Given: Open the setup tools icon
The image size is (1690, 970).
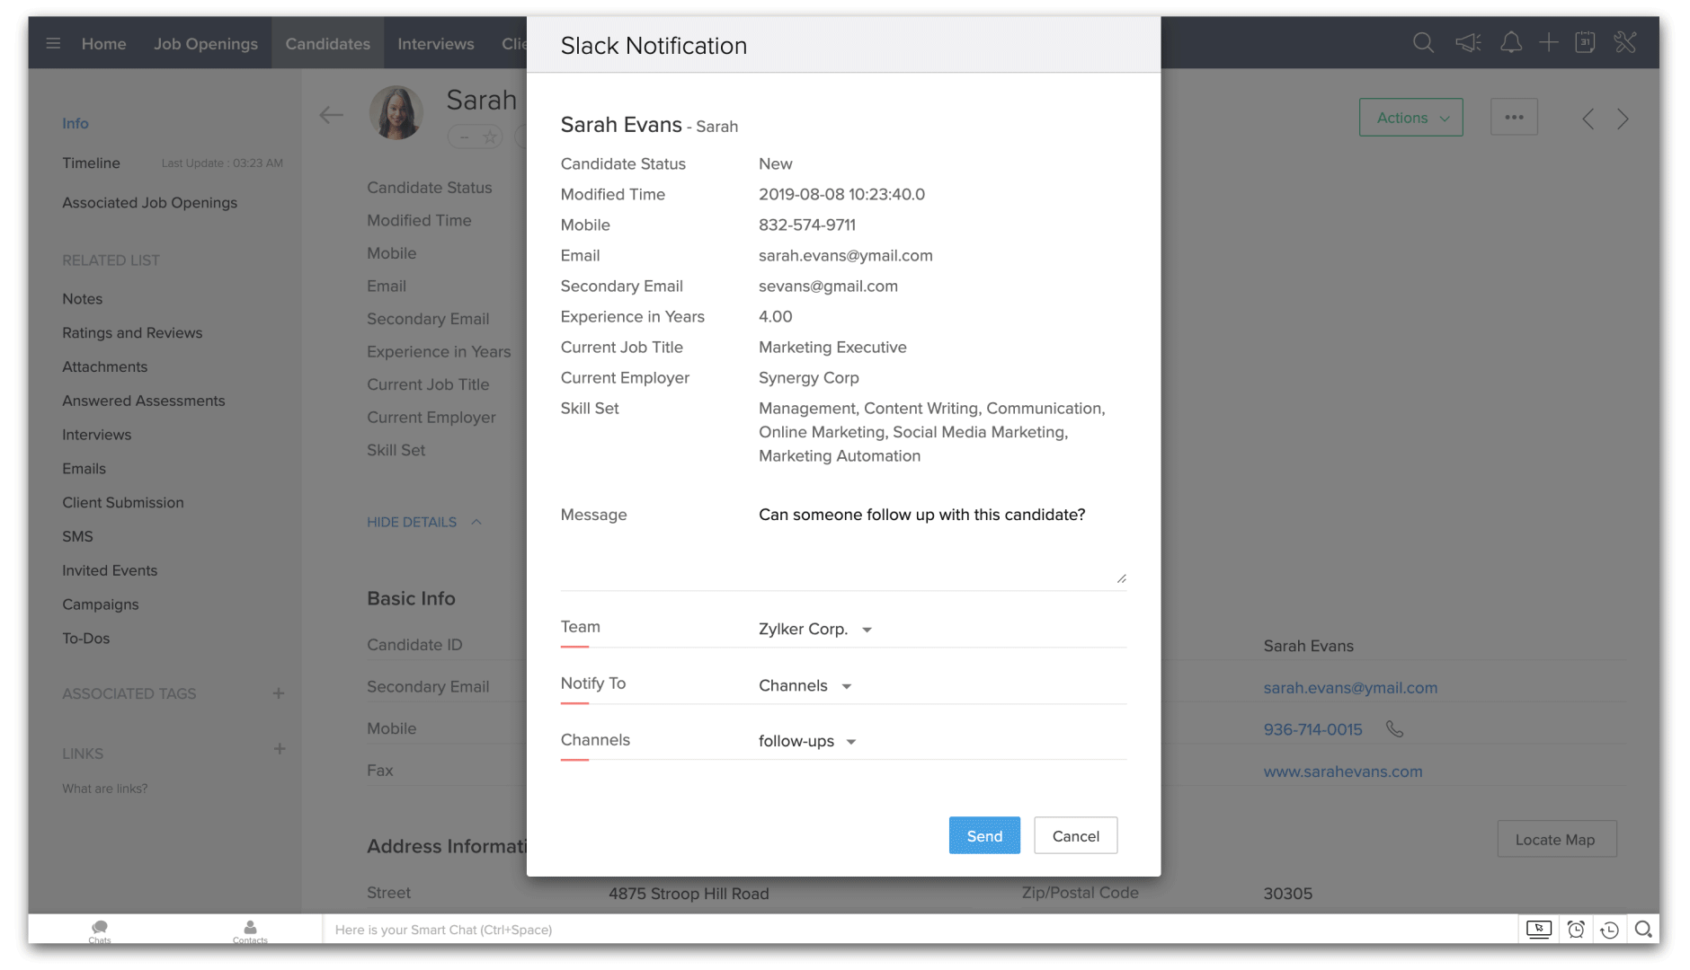Looking at the screenshot, I should (1624, 43).
